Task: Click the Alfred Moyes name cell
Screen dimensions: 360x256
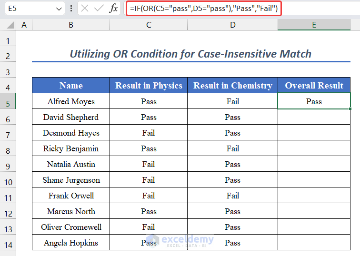Action: click(x=71, y=101)
